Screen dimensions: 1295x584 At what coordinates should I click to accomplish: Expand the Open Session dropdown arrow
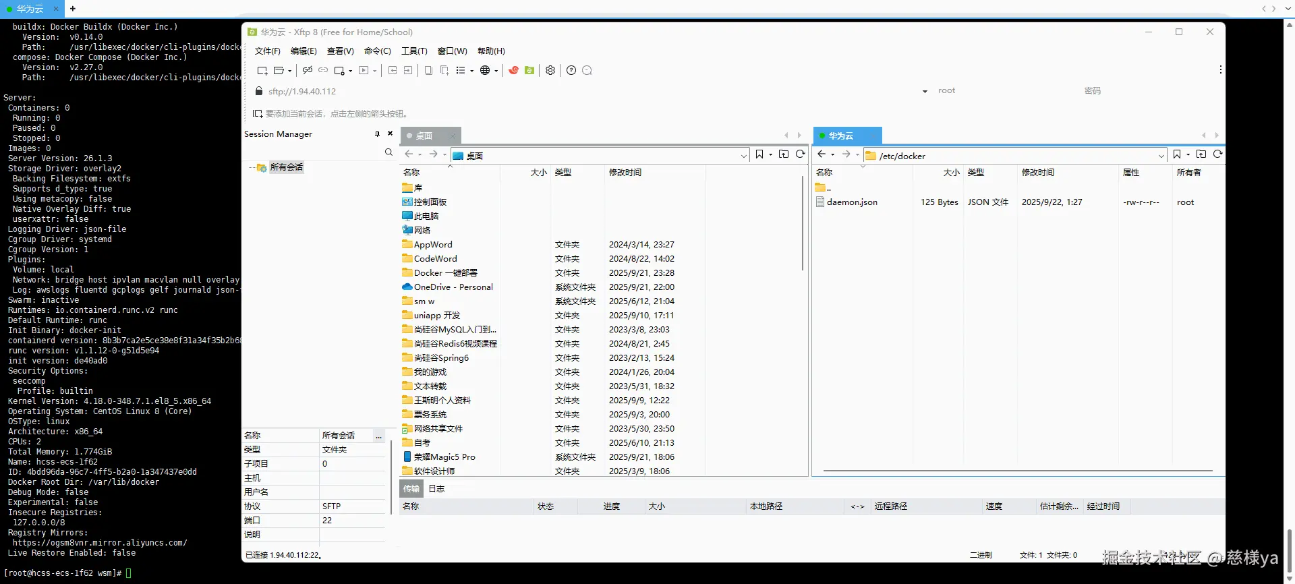click(290, 71)
